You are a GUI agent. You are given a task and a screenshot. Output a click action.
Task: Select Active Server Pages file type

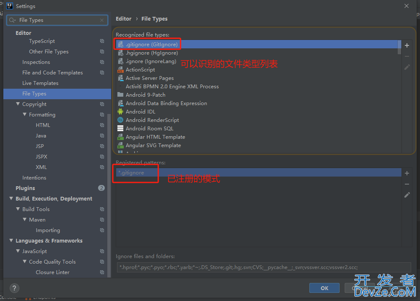pos(257,78)
